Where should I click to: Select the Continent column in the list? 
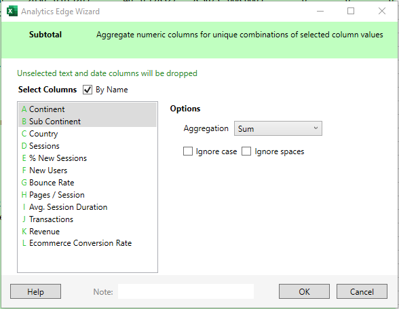tap(88, 109)
